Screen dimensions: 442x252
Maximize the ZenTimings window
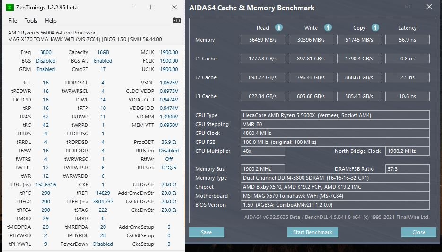(x=153, y=7)
